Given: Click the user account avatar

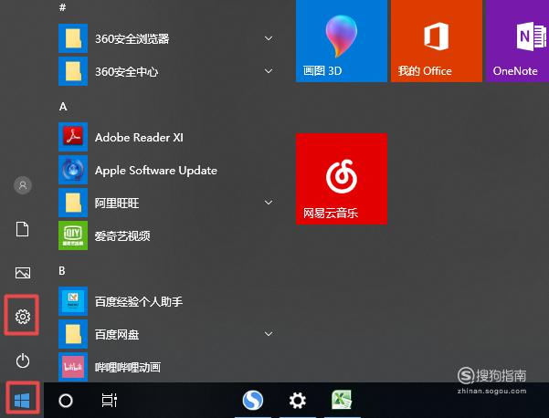Looking at the screenshot, I should [x=23, y=185].
